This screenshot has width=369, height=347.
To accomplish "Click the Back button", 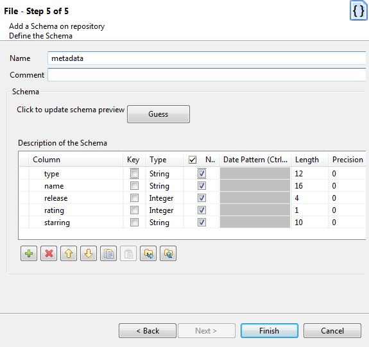I will click(x=148, y=331).
